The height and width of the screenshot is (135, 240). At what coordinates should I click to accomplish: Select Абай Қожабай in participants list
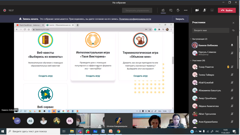click(x=206, y=83)
